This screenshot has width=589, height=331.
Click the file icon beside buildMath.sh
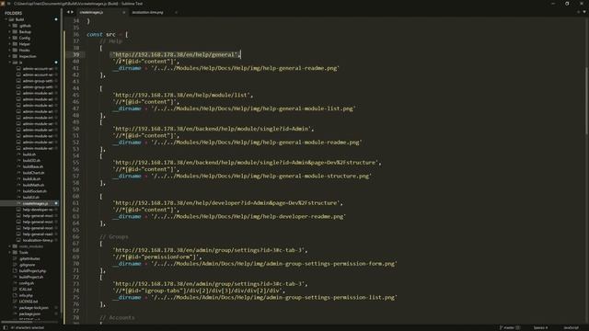coord(18,185)
